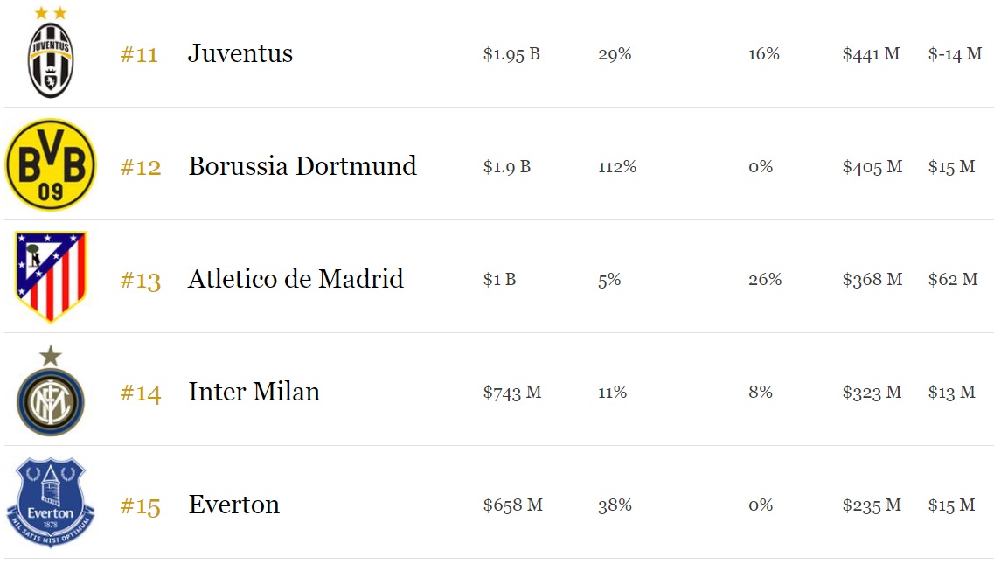This screenshot has width=994, height=564.
Task: Click Everton's $235 M revenue figure
Action: point(872,505)
